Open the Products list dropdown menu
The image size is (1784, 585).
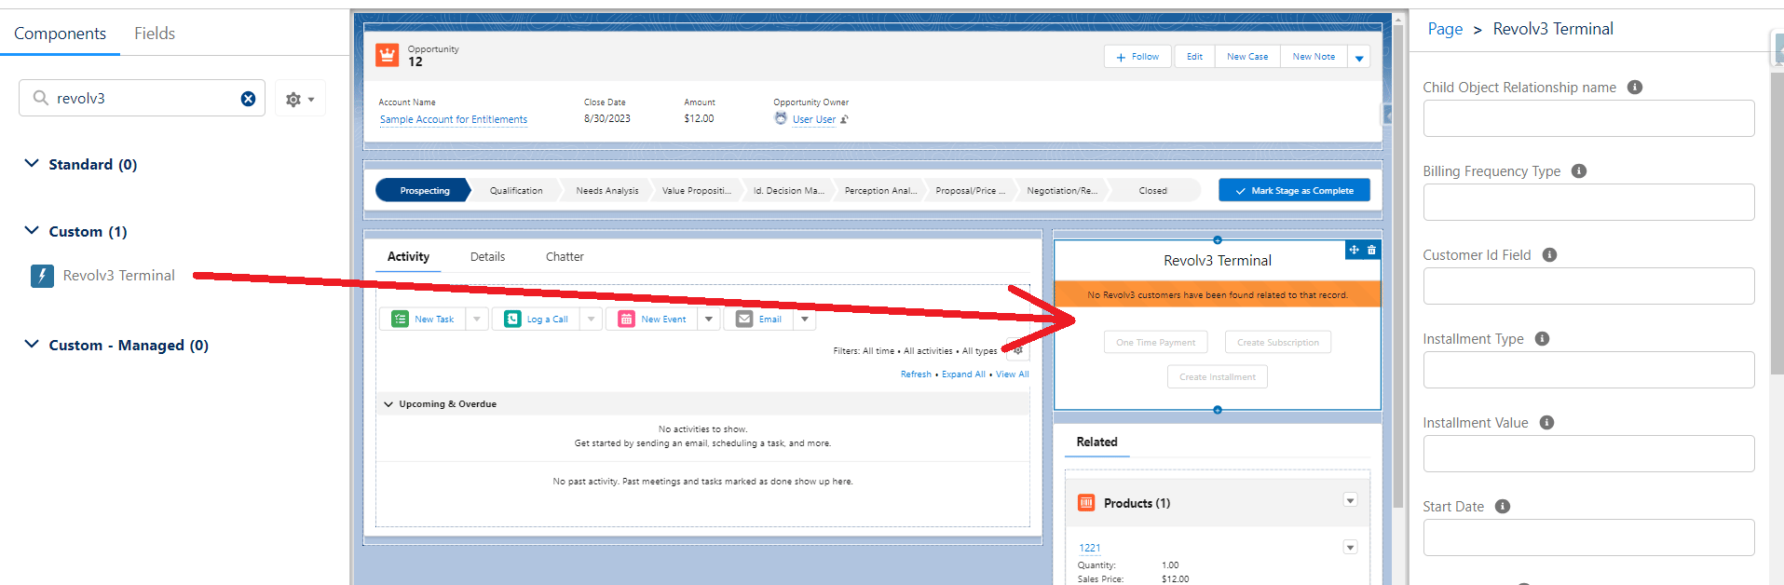pos(1350,500)
